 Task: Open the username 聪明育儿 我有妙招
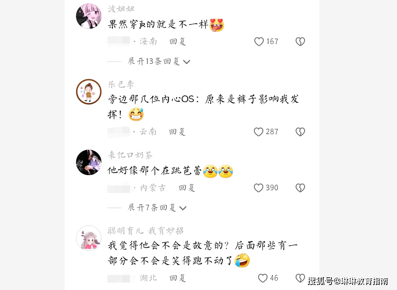[146, 231]
